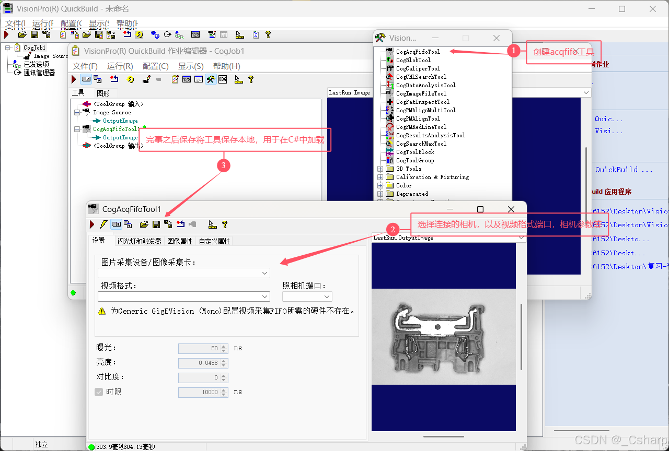Select the <ToolGroup 输入> row
669x451 pixels.
pyautogui.click(x=118, y=104)
